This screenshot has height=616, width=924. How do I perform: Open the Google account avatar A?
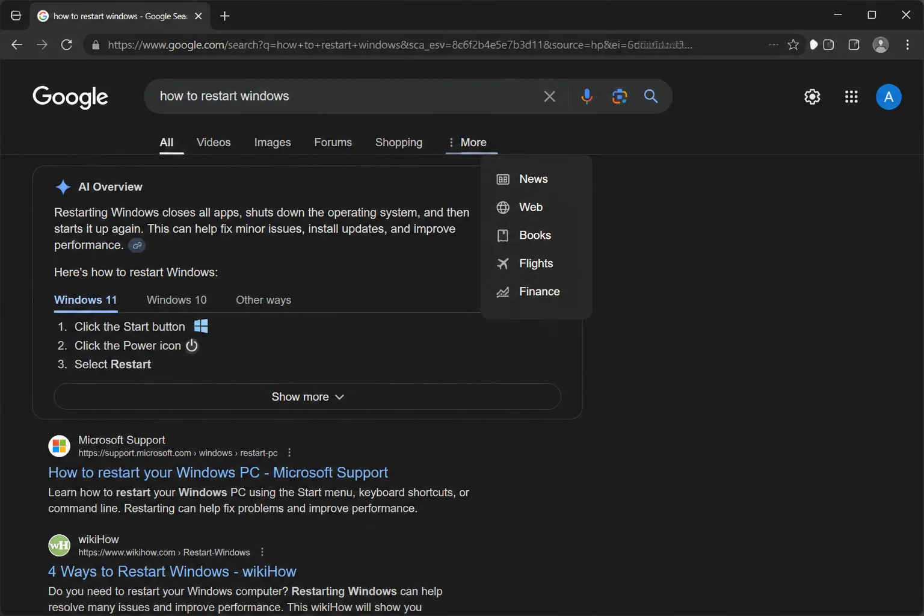click(889, 97)
